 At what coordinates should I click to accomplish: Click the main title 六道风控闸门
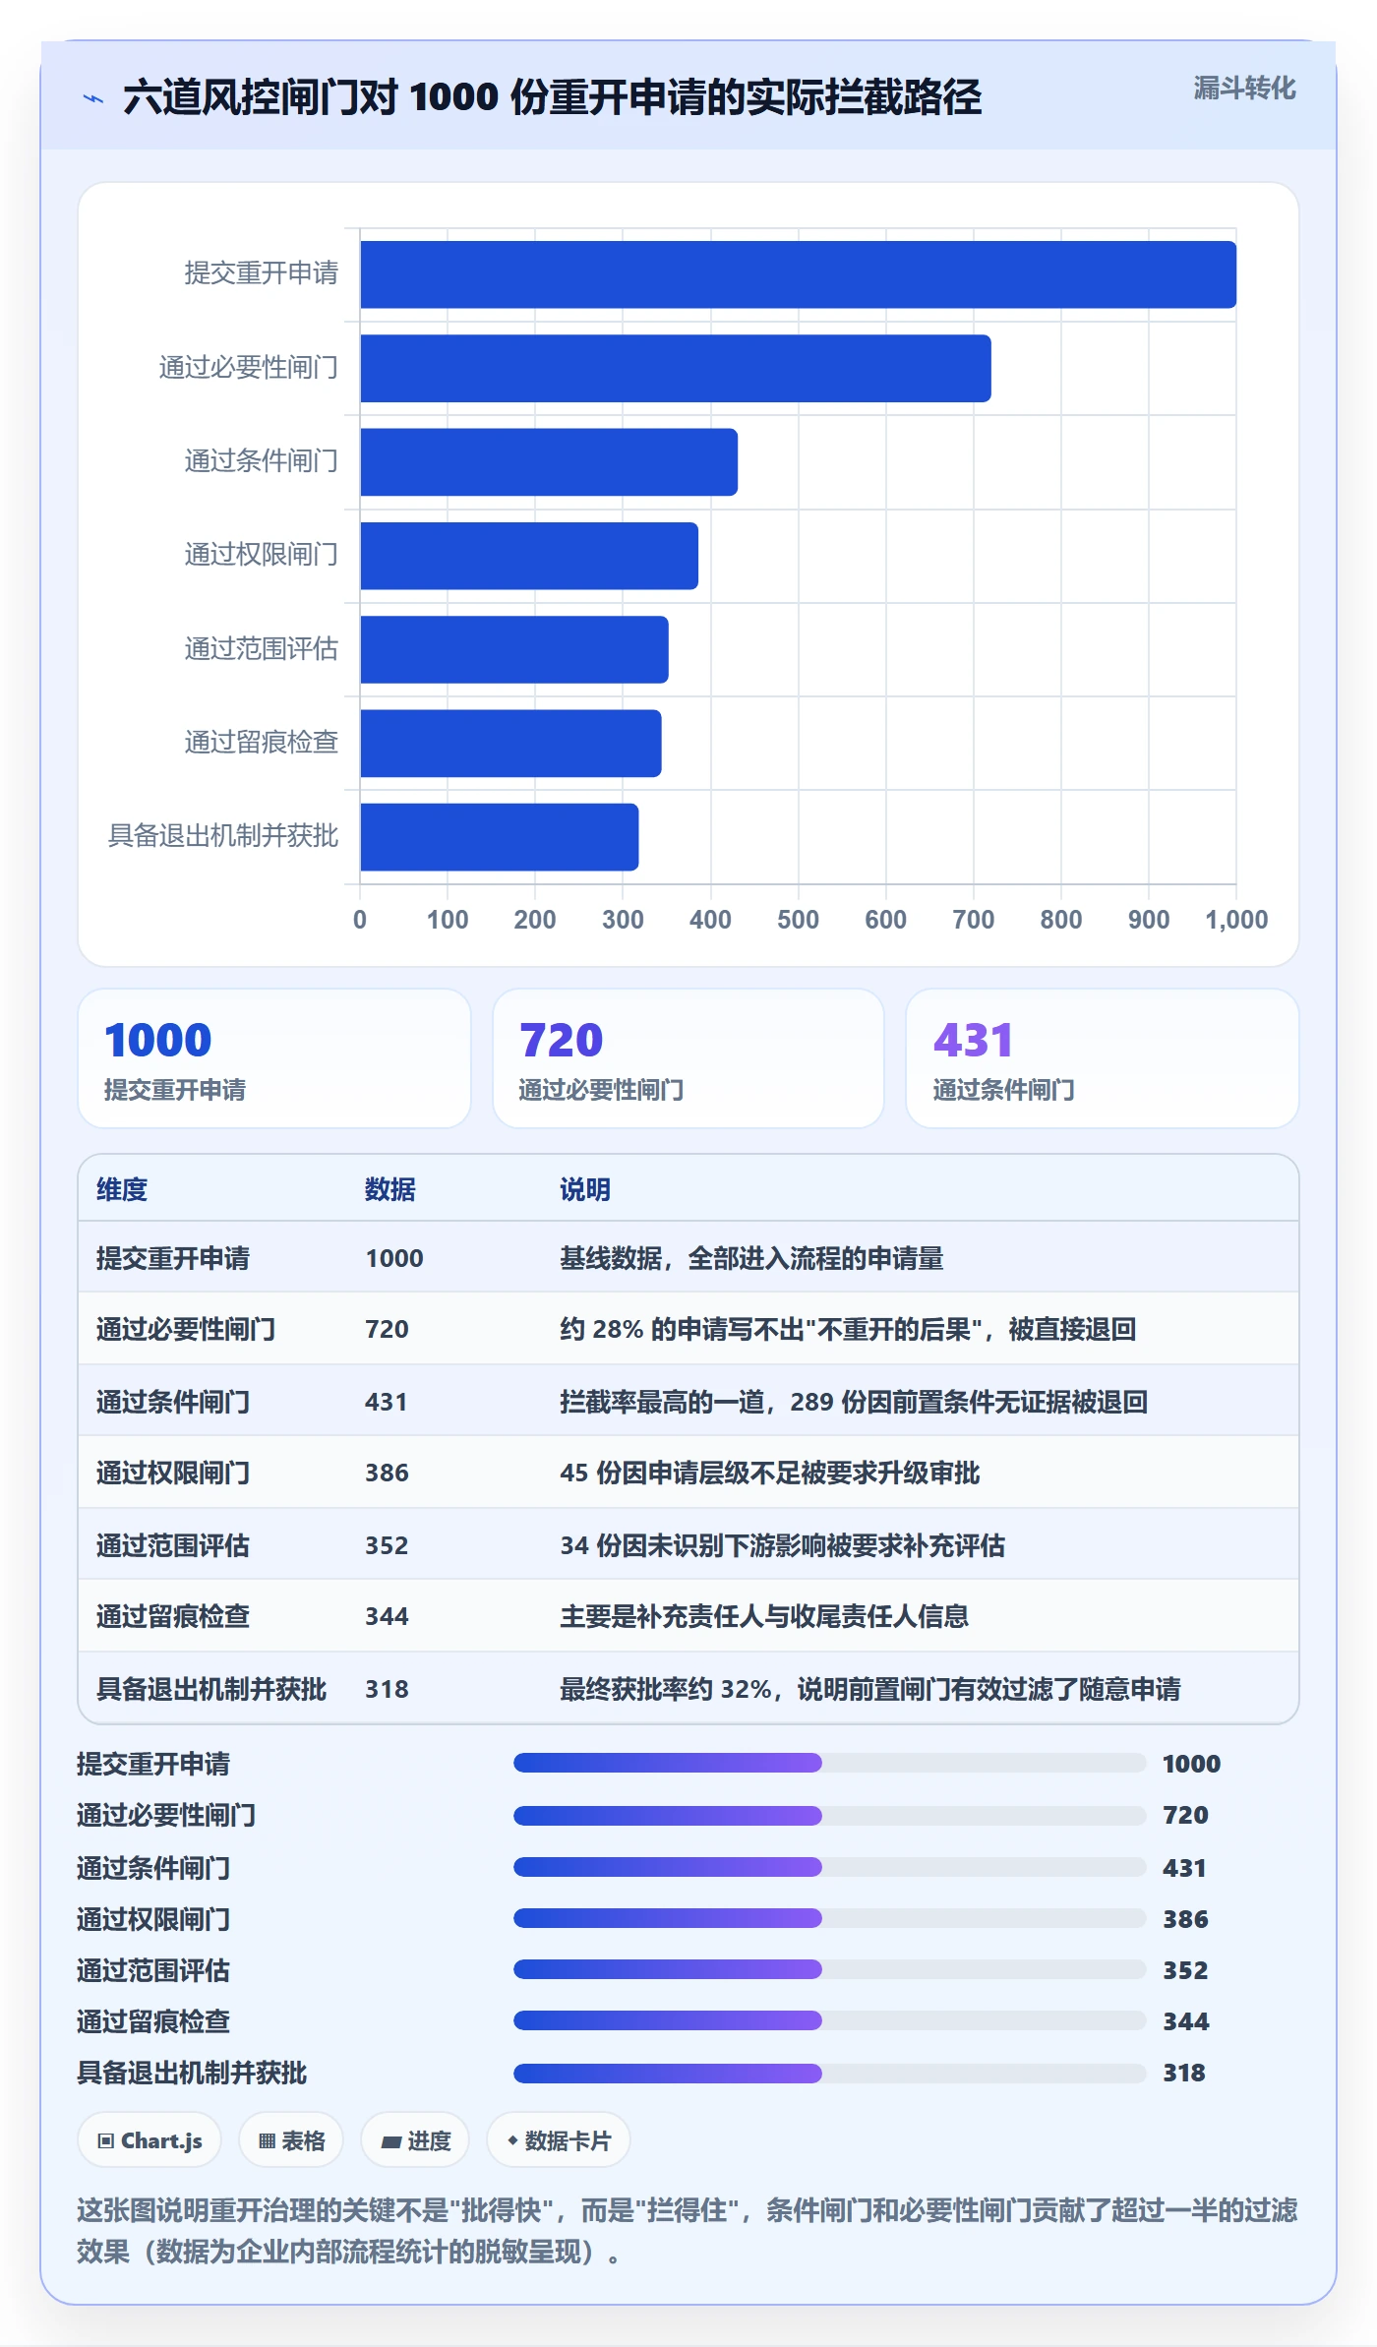coord(553,97)
